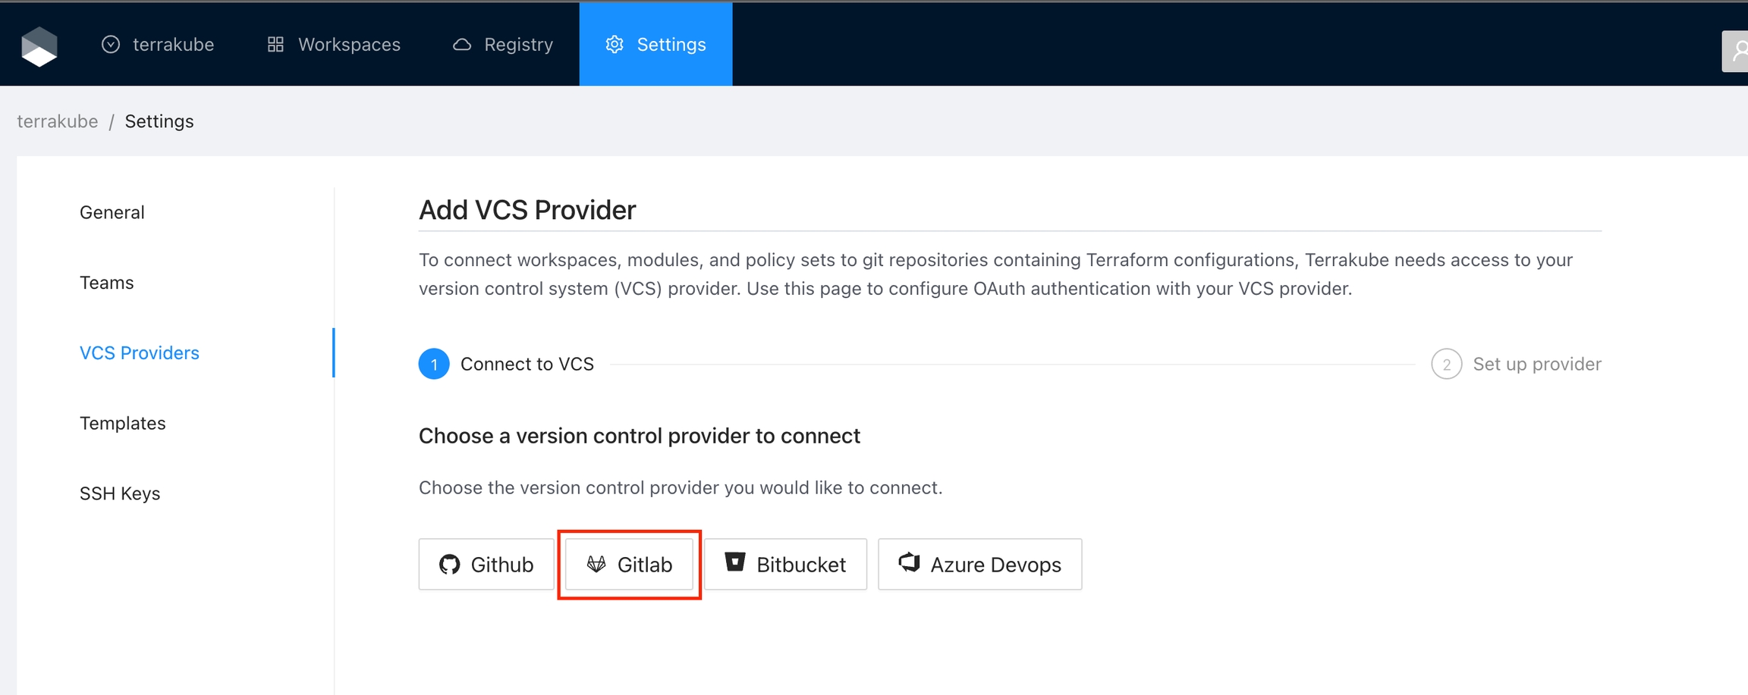Go to SSH Keys settings
Screen dimensions: 1748x695
[x=120, y=493]
